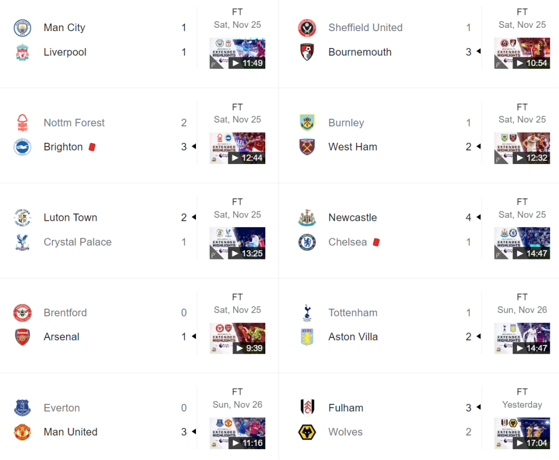The image size is (559, 460).
Task: Click the West Ham team name
Action: pos(353,147)
